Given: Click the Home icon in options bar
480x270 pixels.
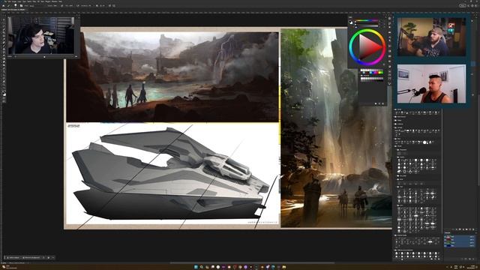Looking at the screenshot, I should (x=3, y=5).
